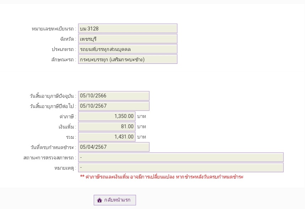Click the ประเภทรถ field รถยนต์บรรทุกส่วนบุคคล
Screen dimensions: 305x209
[x=127, y=49]
